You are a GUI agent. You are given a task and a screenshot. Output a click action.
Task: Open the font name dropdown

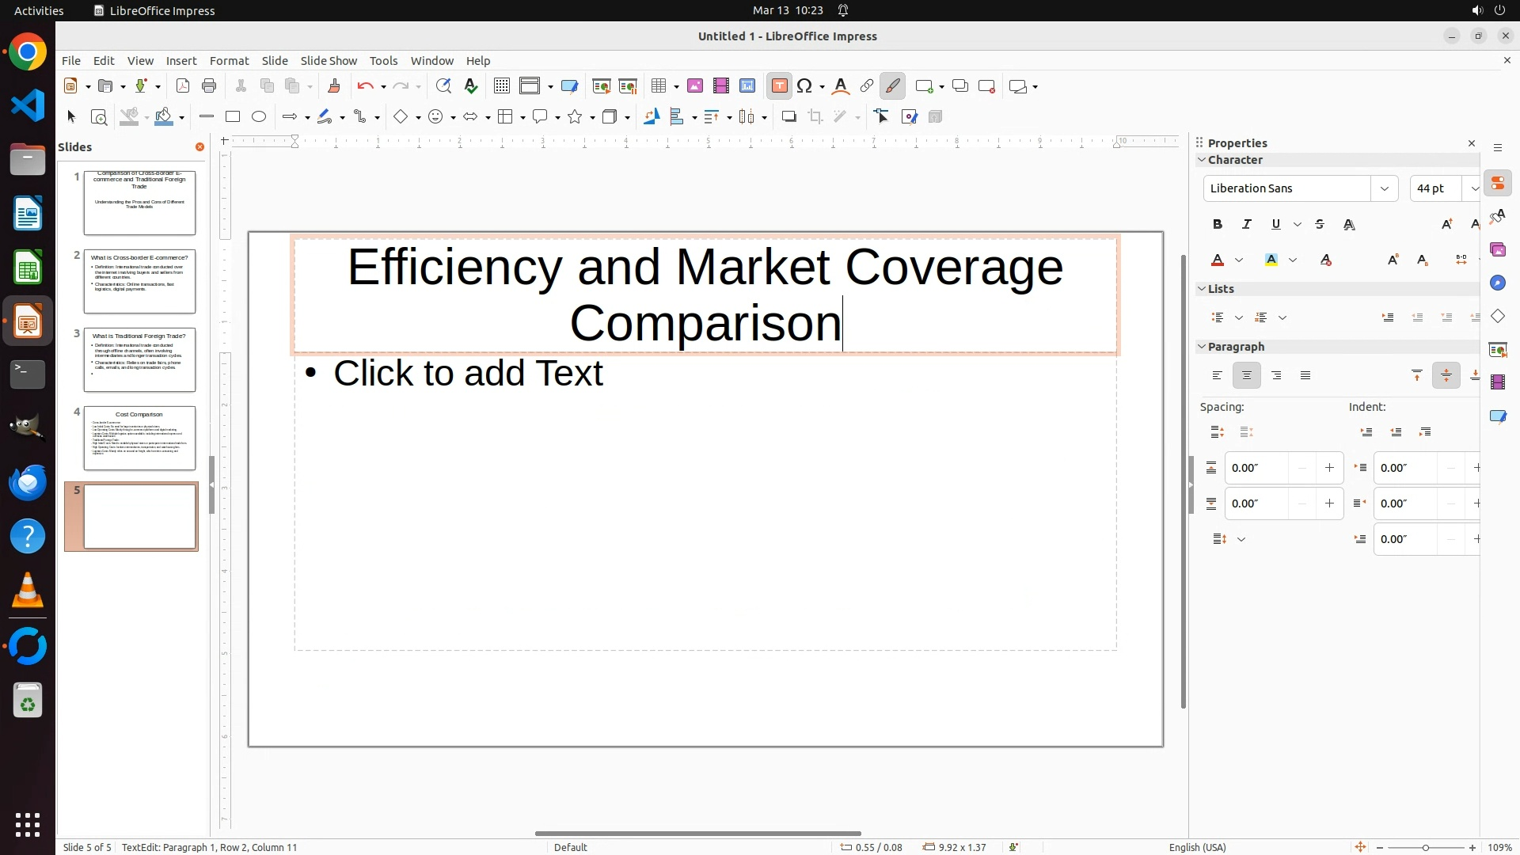pyautogui.click(x=1385, y=188)
